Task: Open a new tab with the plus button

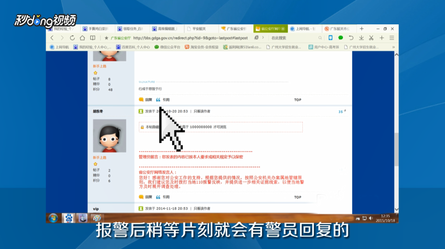Action: tap(362, 29)
